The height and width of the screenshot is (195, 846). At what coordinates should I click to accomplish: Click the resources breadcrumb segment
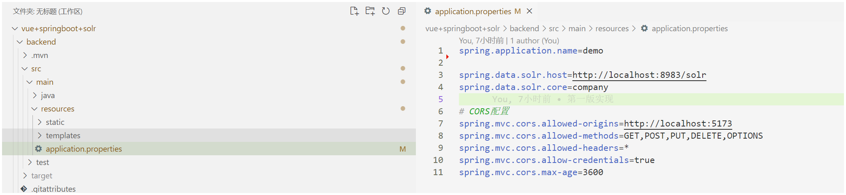(612, 28)
